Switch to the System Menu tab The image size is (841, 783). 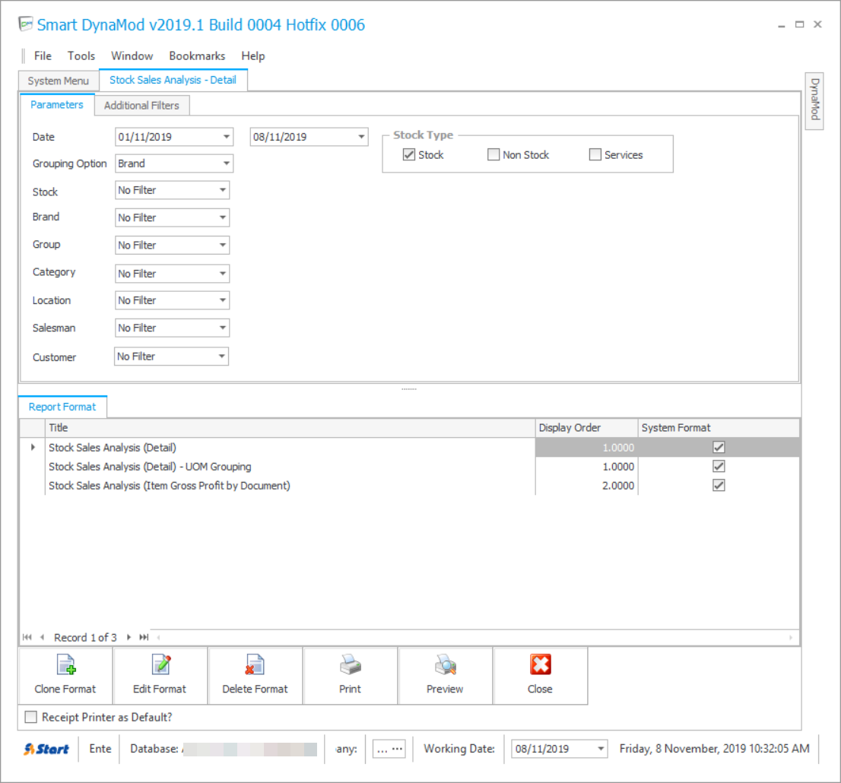59,81
